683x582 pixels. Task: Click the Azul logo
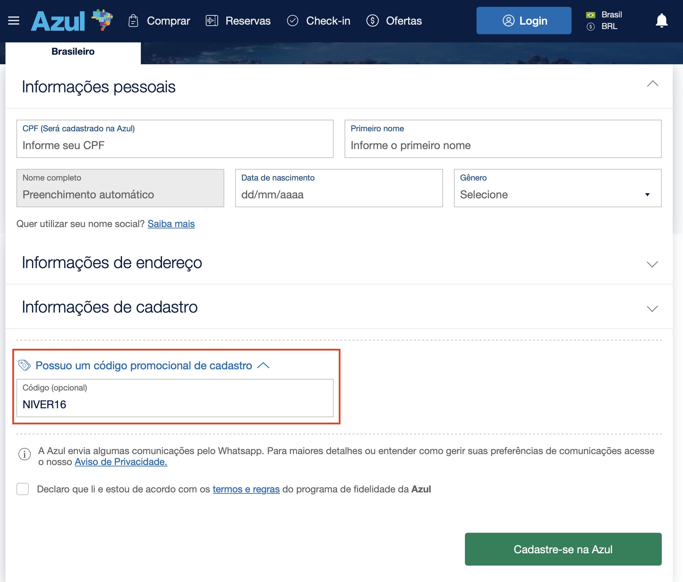(72, 21)
